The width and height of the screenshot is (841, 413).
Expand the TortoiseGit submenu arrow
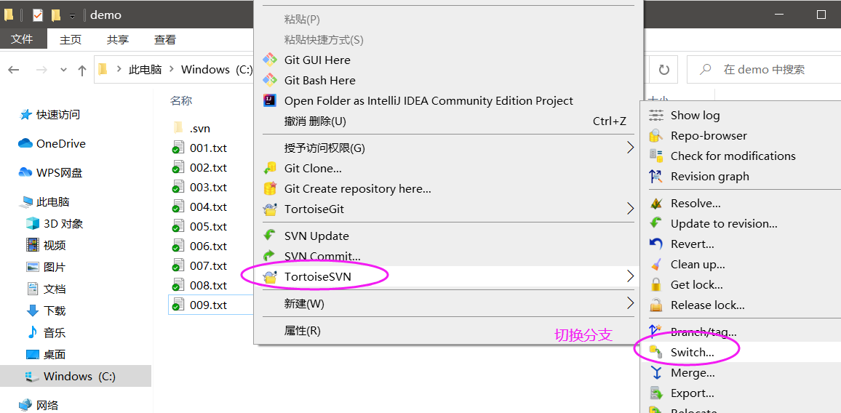(630, 209)
